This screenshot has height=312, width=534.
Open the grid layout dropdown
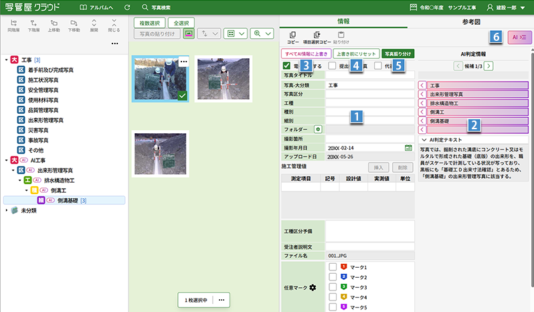[236, 33]
